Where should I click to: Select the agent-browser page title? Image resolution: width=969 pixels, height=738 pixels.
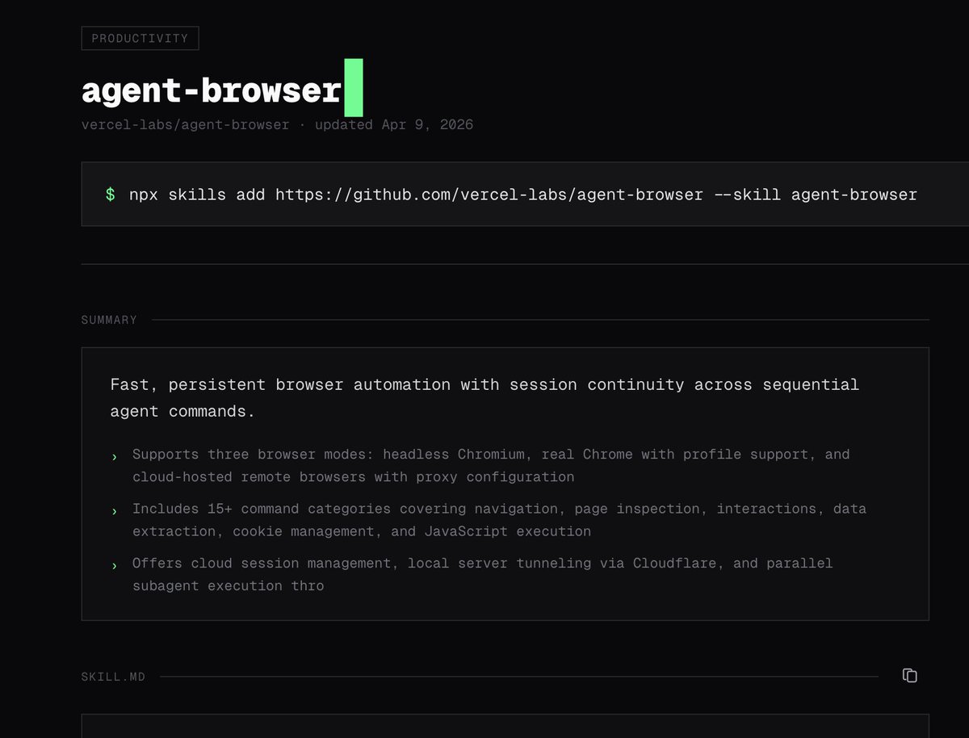point(212,90)
